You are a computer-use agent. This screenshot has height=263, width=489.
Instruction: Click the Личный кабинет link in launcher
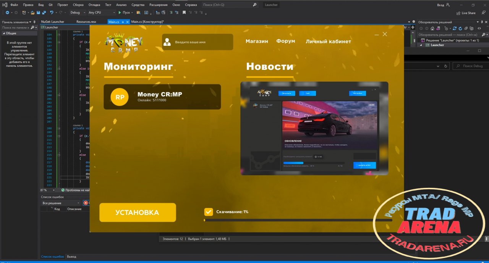[x=329, y=41]
